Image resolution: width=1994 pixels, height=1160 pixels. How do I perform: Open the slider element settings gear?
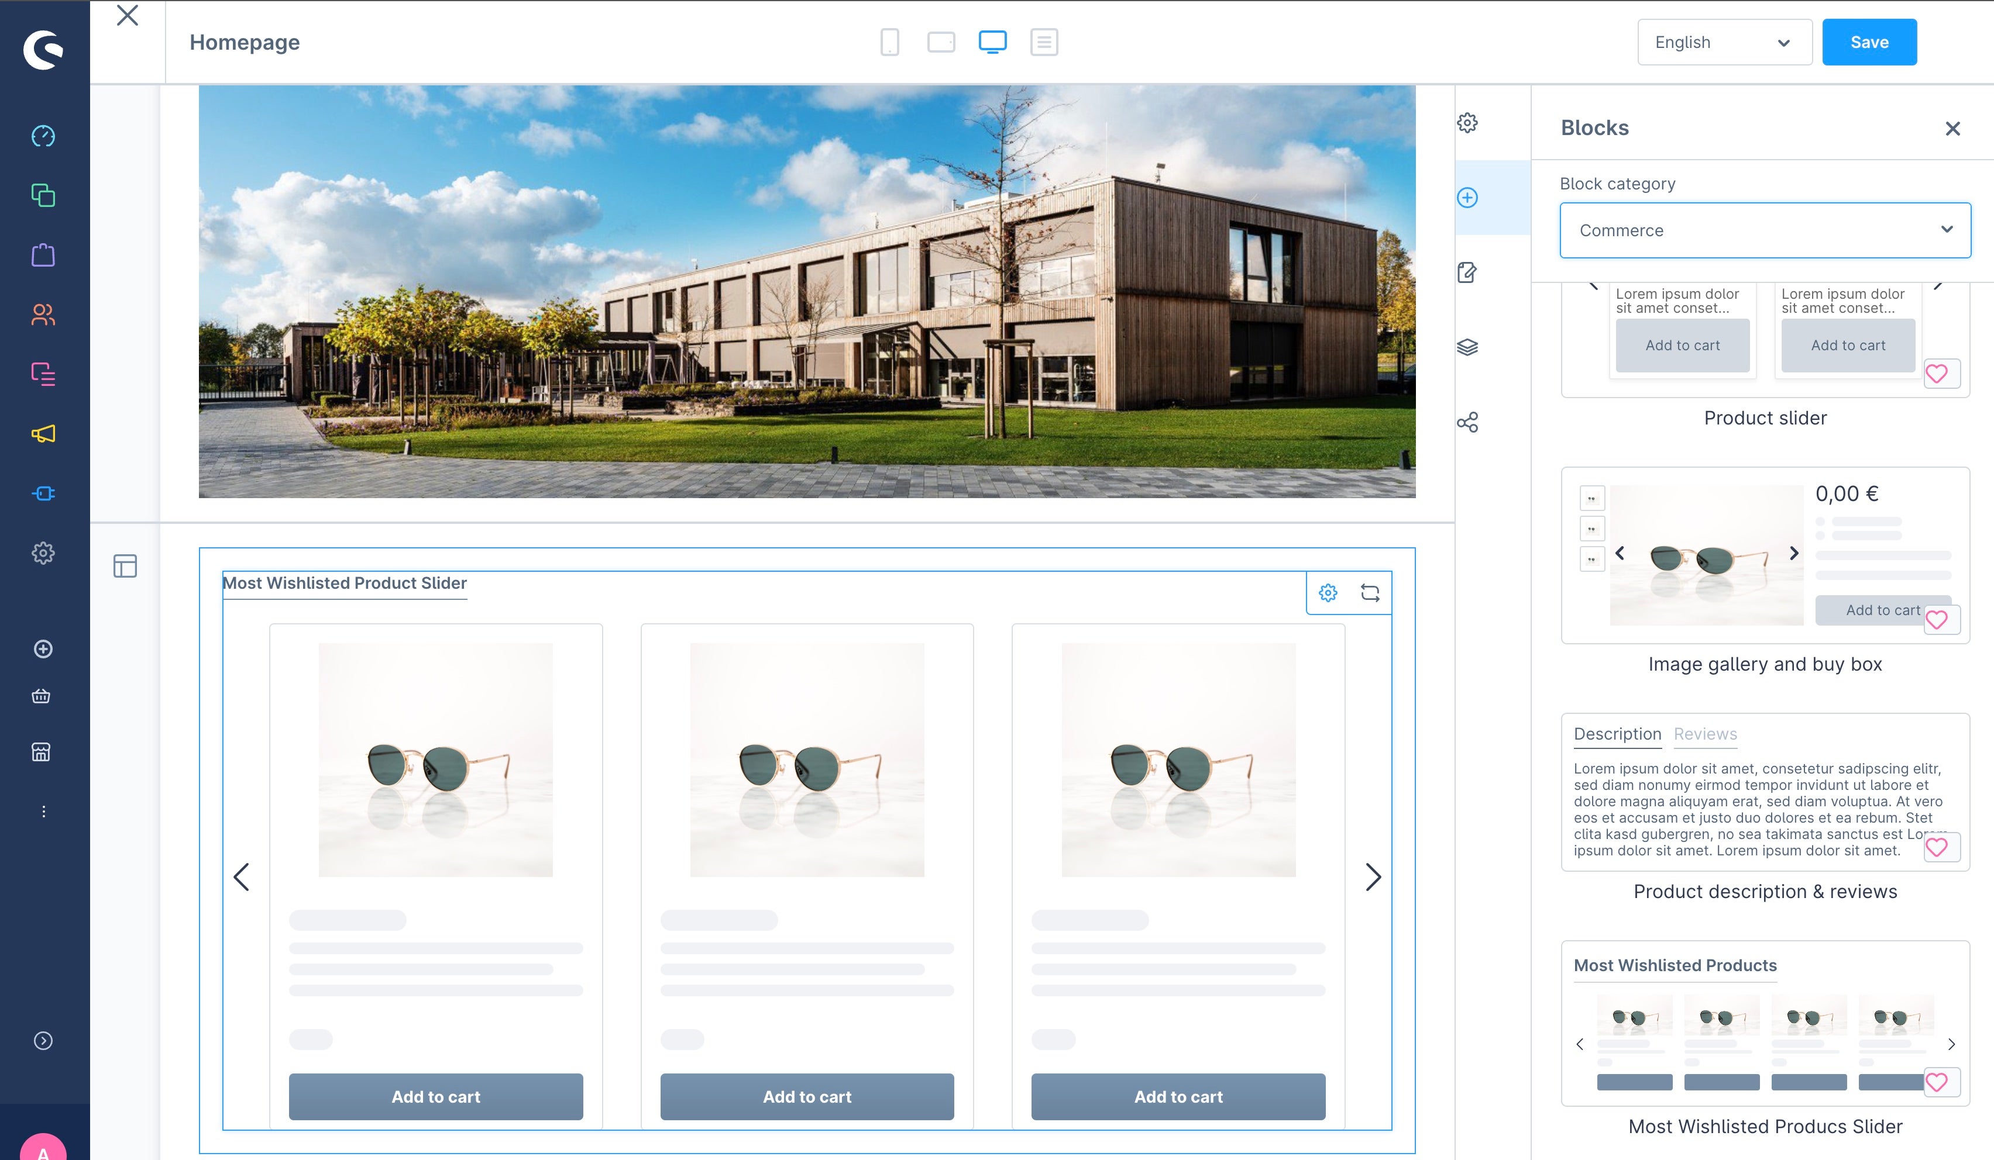tap(1328, 592)
